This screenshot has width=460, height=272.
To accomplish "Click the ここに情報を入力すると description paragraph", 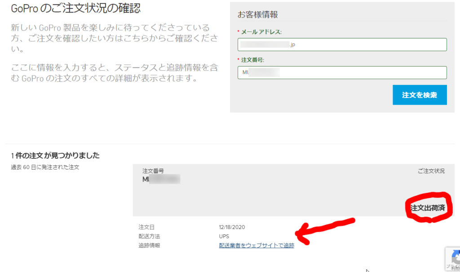I will [x=115, y=73].
